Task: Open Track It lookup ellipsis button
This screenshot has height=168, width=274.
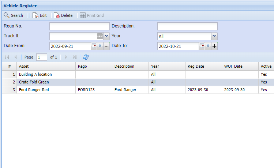Action: coord(100,36)
